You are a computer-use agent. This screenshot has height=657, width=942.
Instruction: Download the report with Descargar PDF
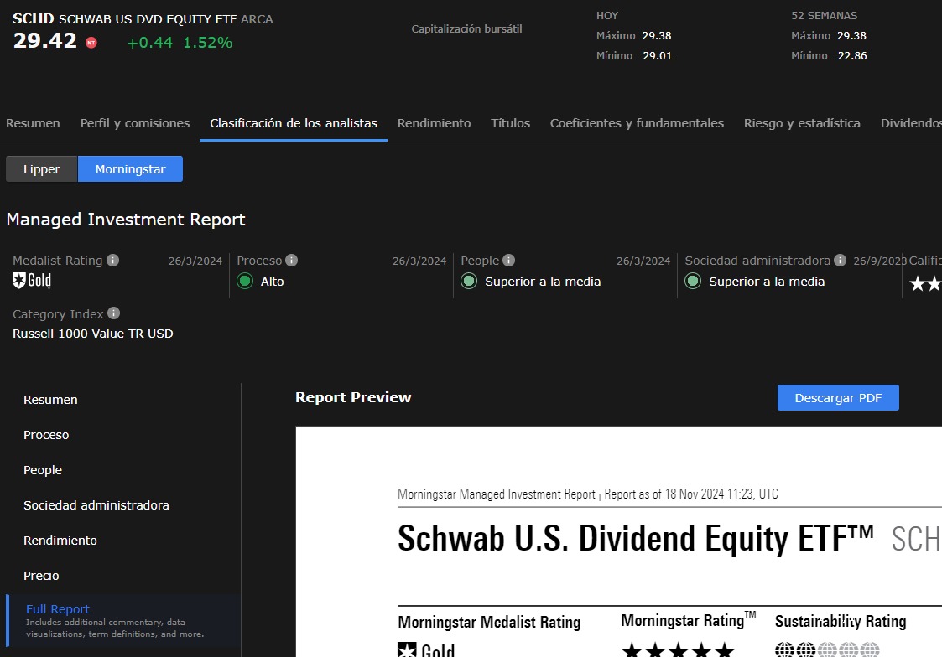[x=838, y=398]
